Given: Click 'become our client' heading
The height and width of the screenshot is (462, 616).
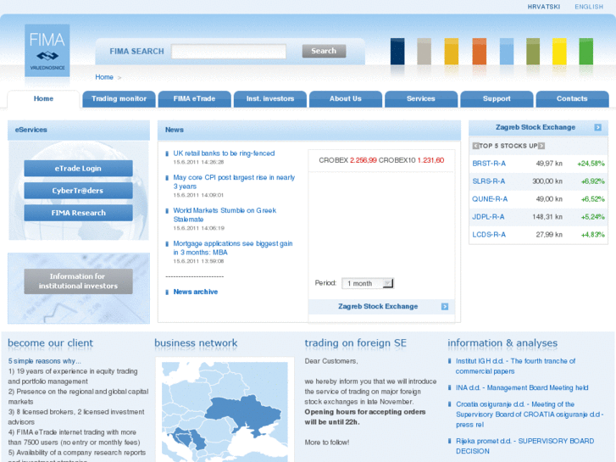Looking at the screenshot, I should (x=50, y=343).
